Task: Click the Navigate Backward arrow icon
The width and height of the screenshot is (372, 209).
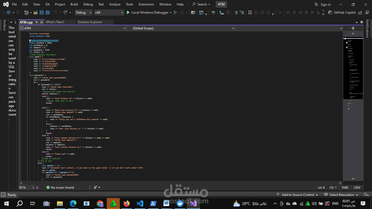Action: 8,12
